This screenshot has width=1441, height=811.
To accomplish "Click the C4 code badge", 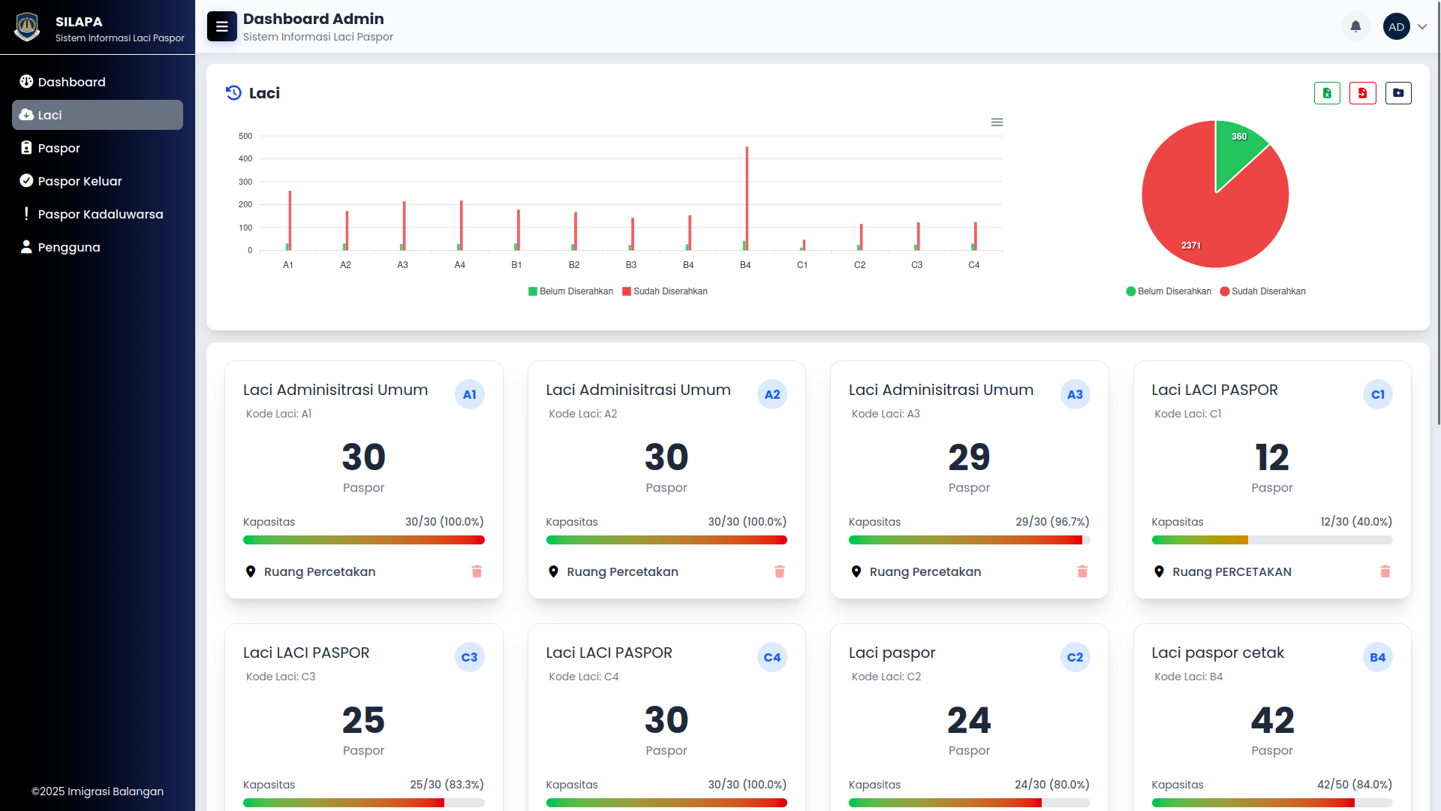I will (772, 657).
